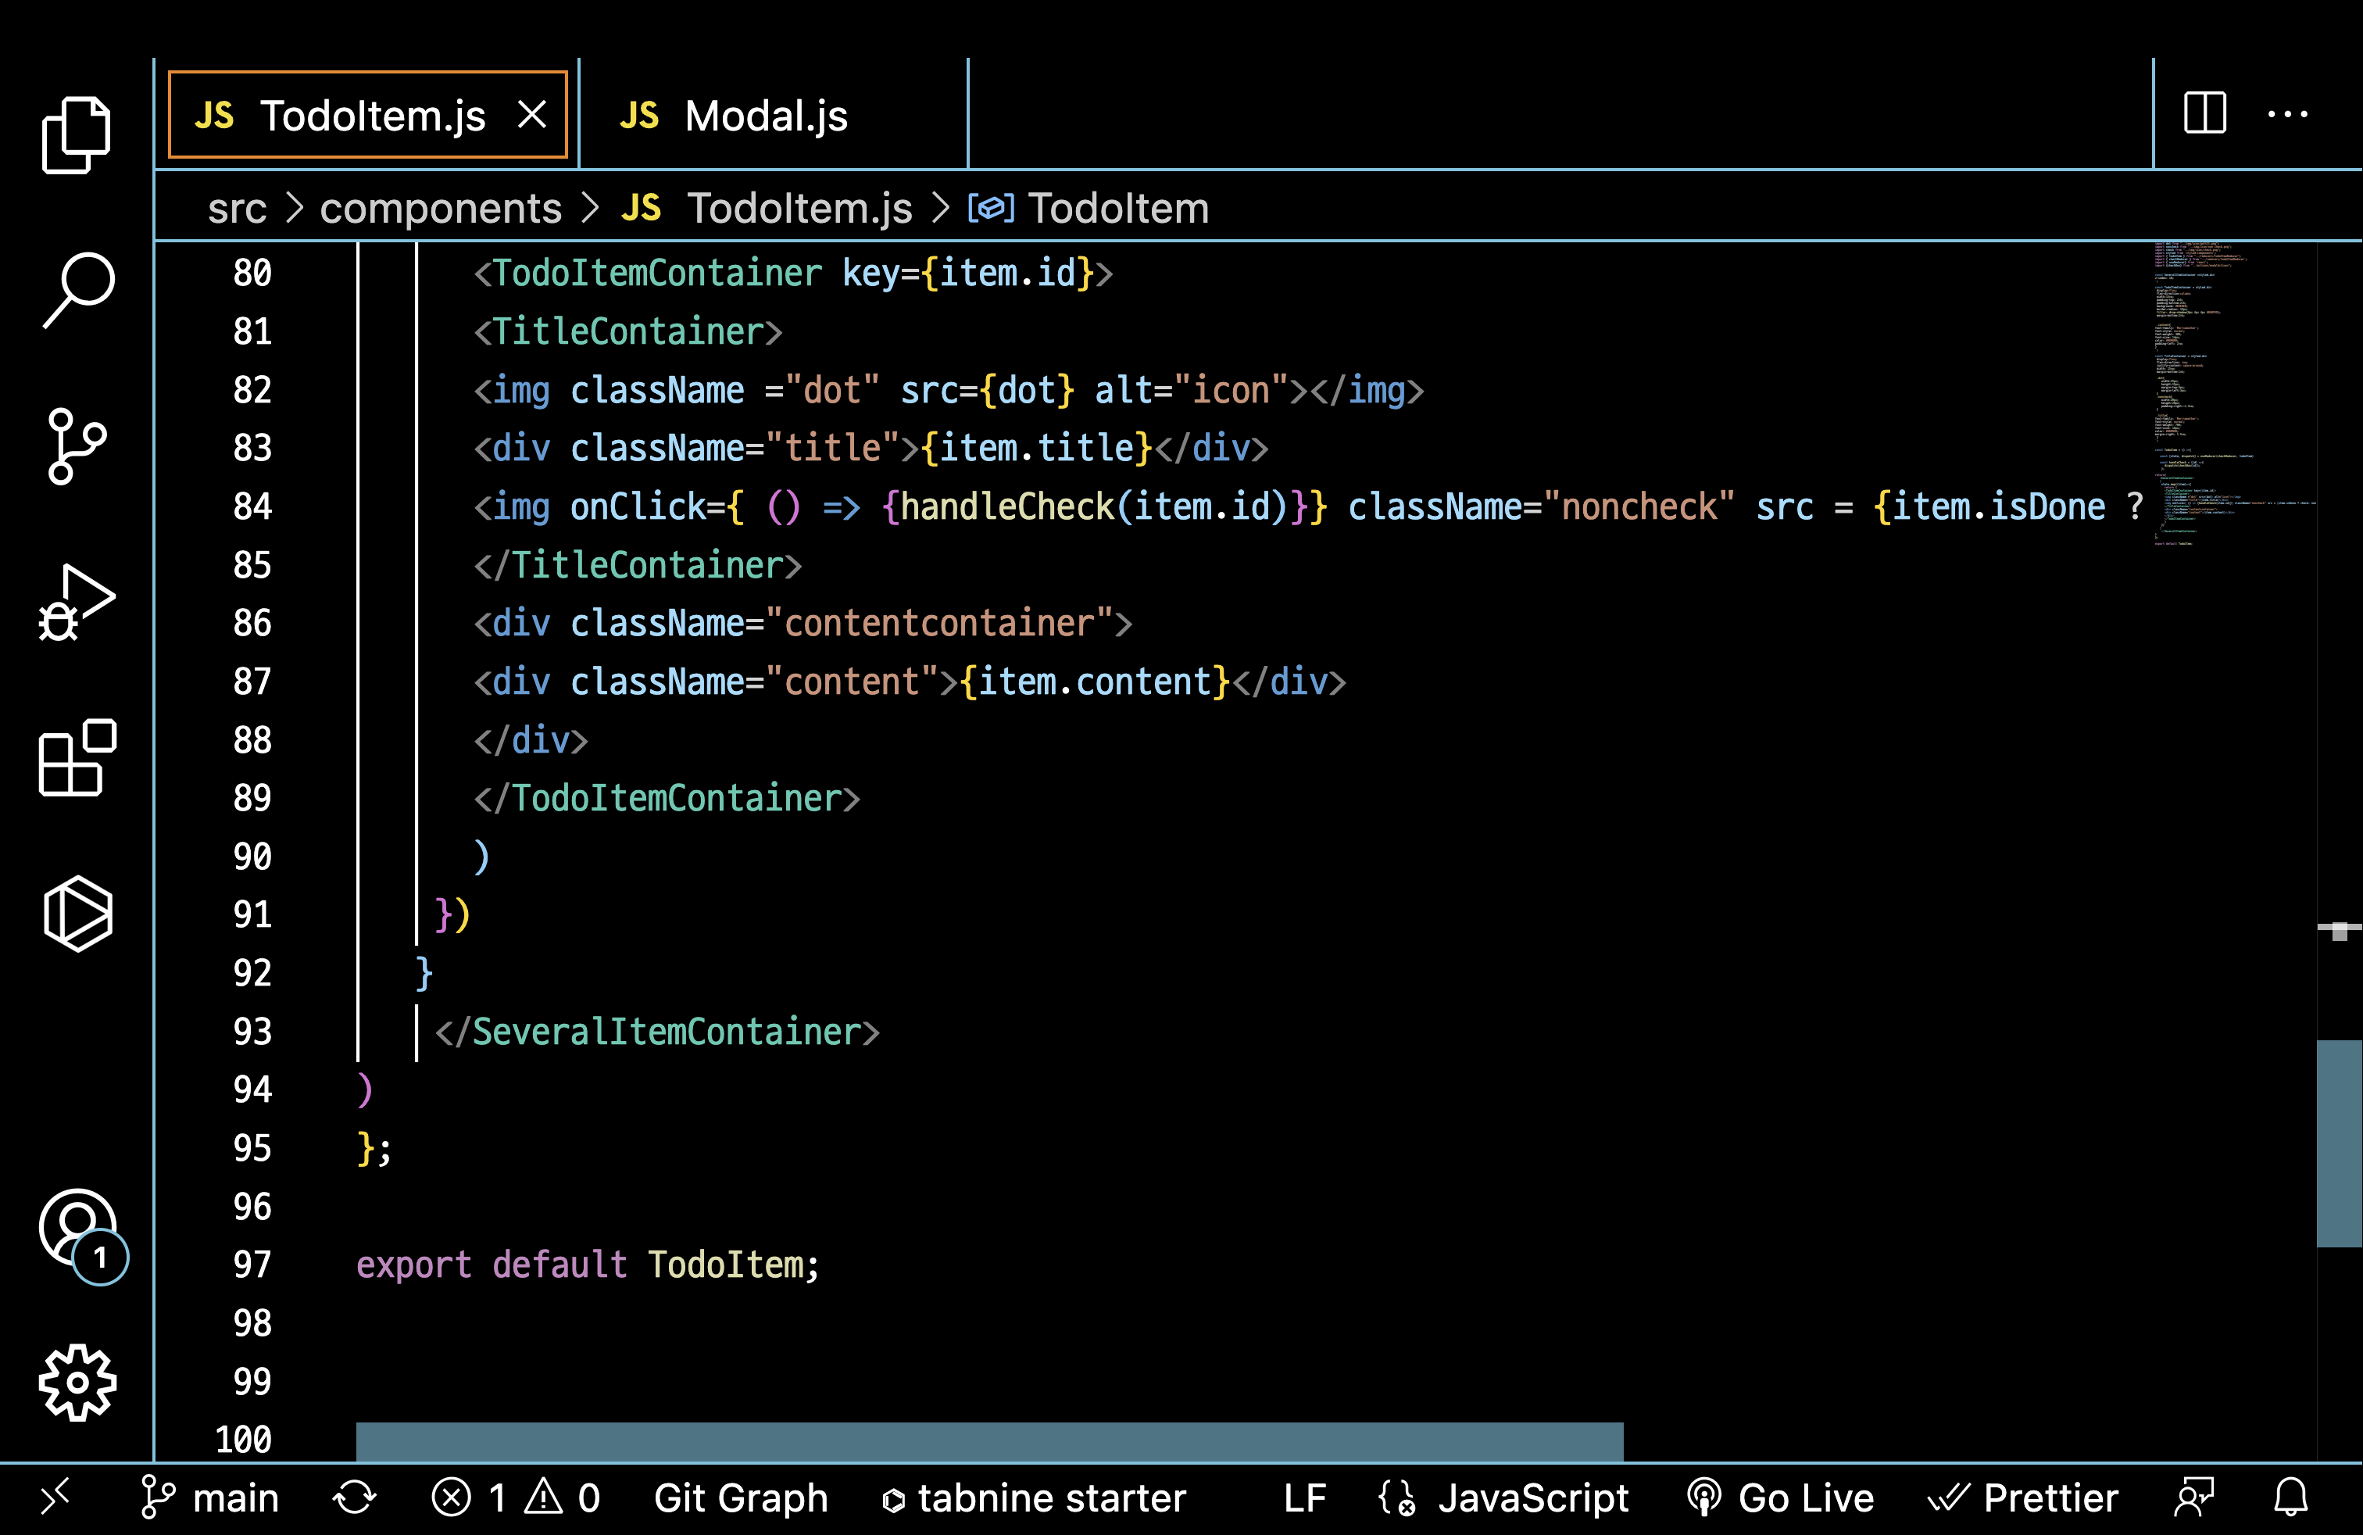Click the TodoItem symbol breadcrumb

1089,209
